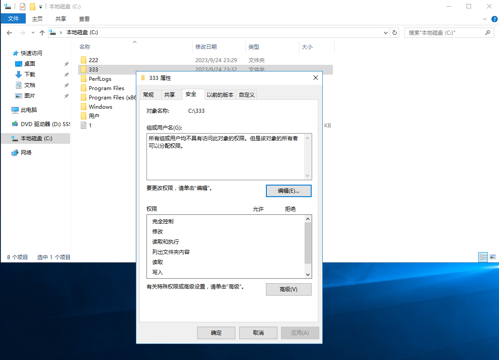Image resolution: width=499 pixels, height=360 pixels.
Task: Click address bar breadcrumb chevron before 本地磁盘
Action: (61, 32)
